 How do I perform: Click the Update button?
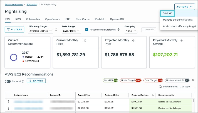[x=149, y=30]
